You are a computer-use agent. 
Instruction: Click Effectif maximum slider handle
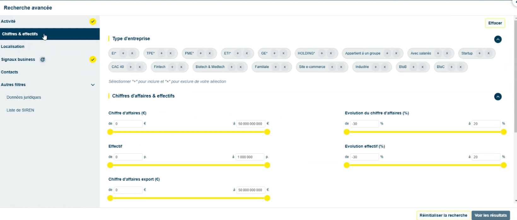click(267, 165)
